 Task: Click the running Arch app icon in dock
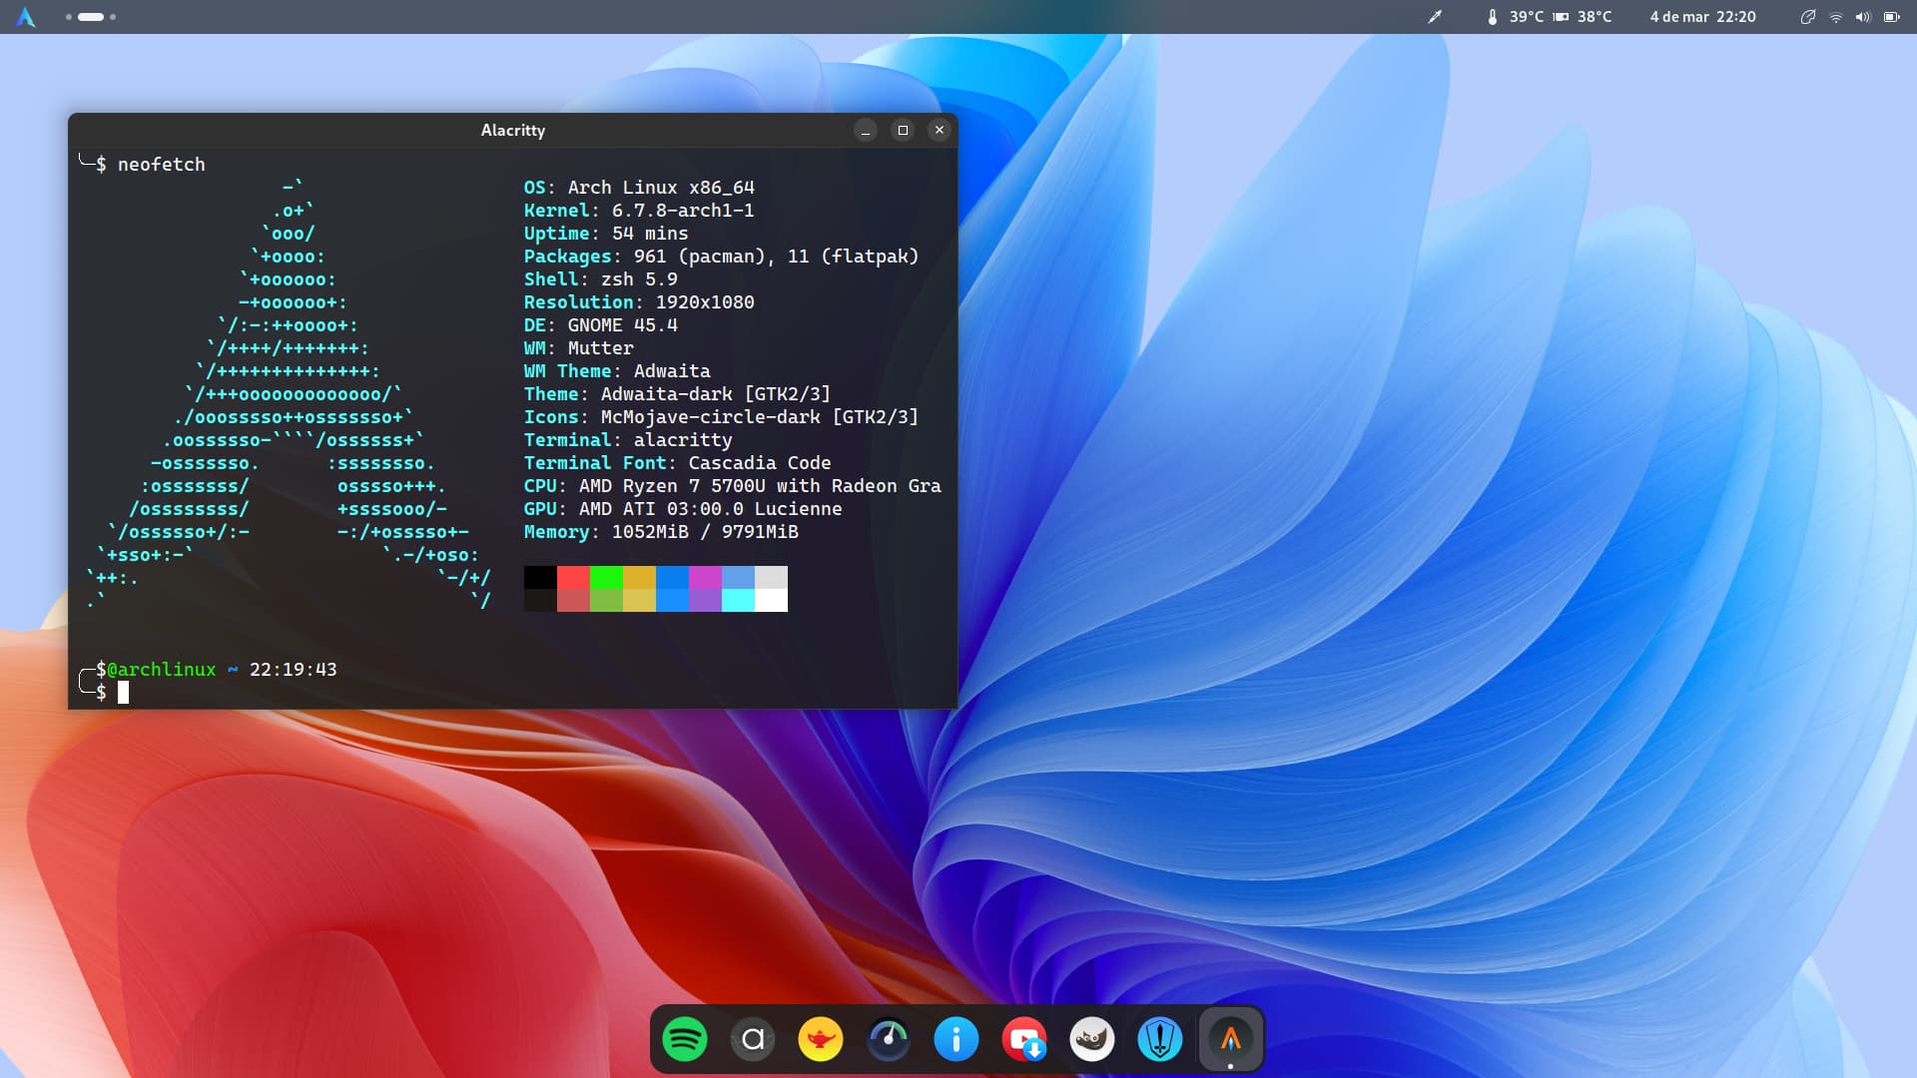pos(1230,1039)
